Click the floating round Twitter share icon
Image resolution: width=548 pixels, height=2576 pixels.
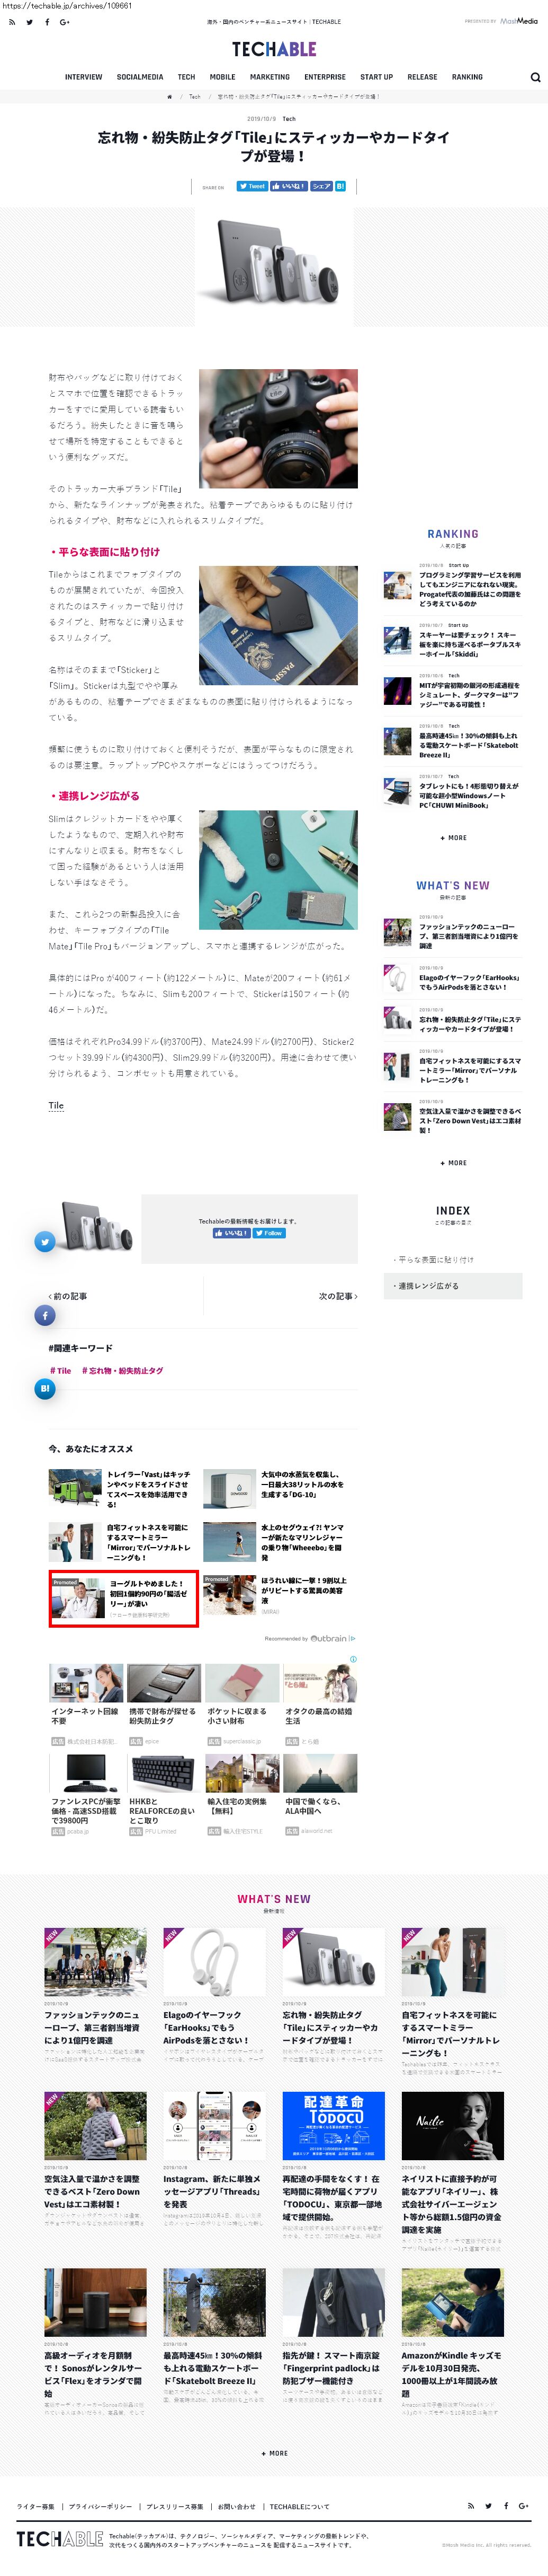45,1241
